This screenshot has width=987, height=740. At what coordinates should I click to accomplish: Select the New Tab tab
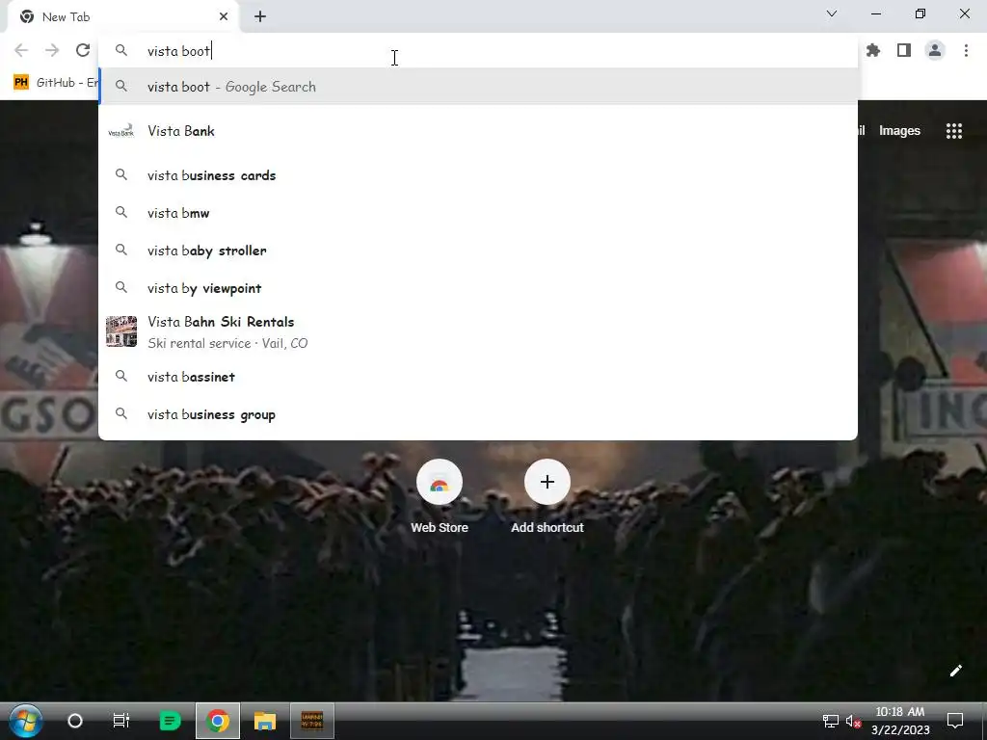point(122,17)
